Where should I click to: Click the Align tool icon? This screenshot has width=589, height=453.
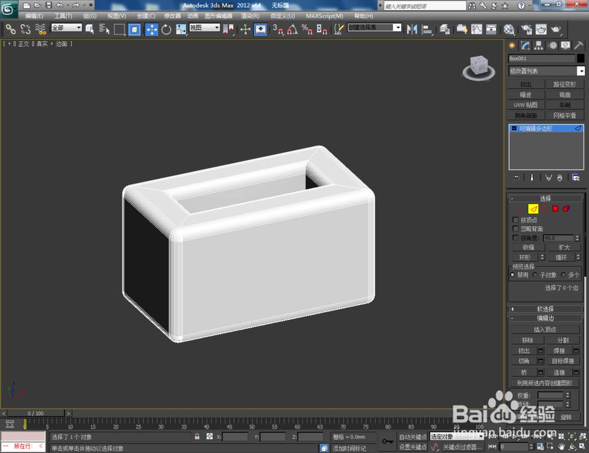tap(427, 29)
